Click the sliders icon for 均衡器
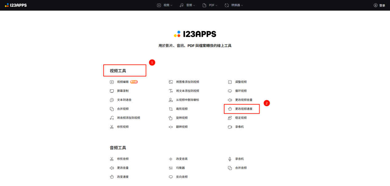This screenshot has height=186, width=390. click(171, 168)
